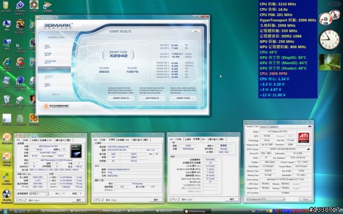
Task: Launch Internet Explorer from the desktop
Action: click(x=6, y=64)
